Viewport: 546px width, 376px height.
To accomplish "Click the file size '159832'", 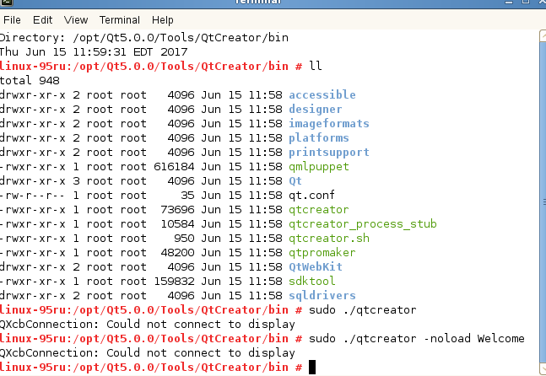I will 174,281.
